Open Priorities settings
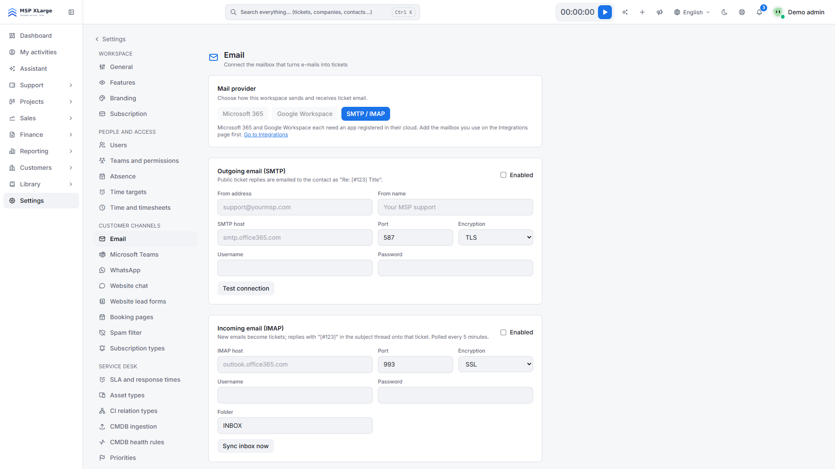Image resolution: width=835 pixels, height=469 pixels. (145, 458)
